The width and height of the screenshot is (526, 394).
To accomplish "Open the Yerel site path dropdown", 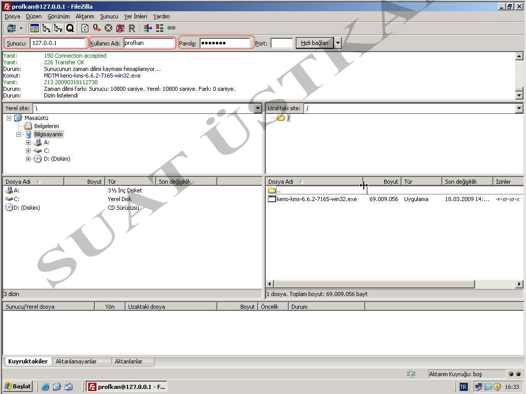I will (x=258, y=108).
